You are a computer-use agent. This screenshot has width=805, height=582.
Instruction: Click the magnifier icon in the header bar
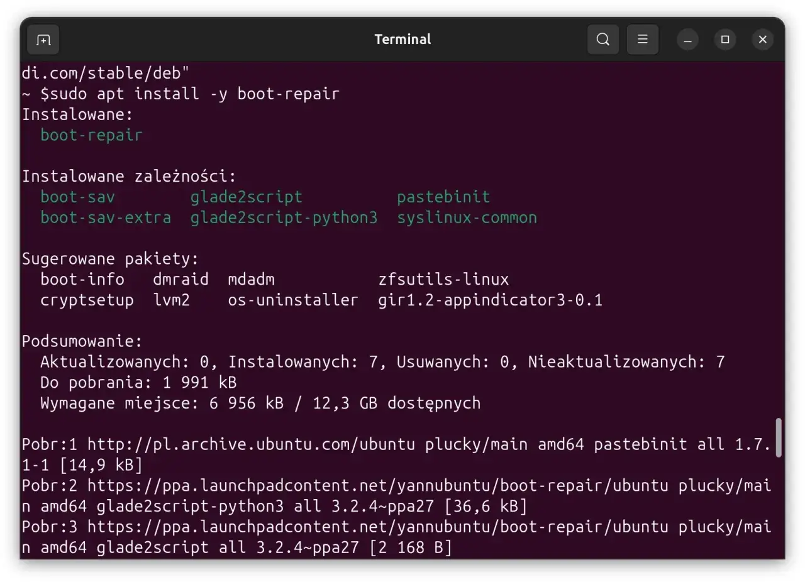[602, 39]
